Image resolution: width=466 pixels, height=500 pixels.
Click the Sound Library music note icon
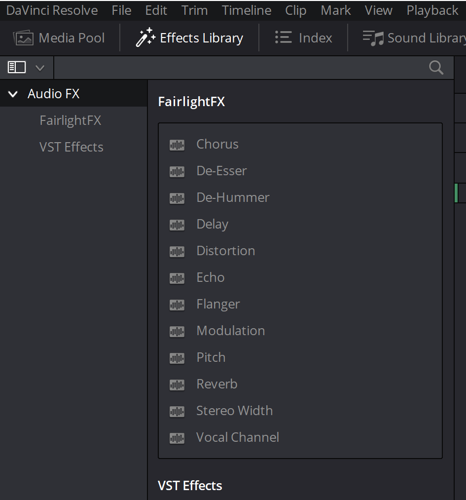(373, 38)
